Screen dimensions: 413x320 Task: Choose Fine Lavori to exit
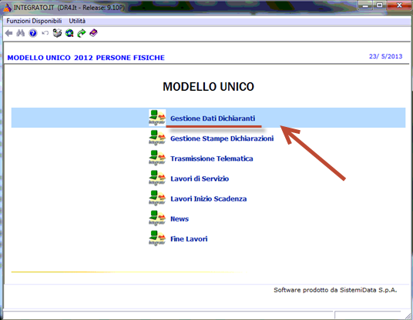pyautogui.click(x=189, y=239)
